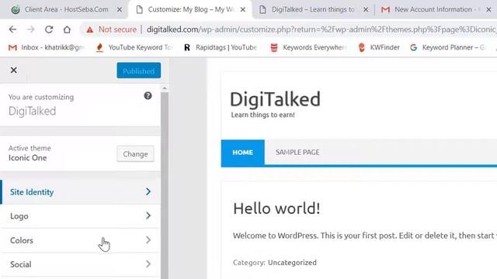Click DigiTalked site title in preview
The image size is (497, 279).
point(275,99)
